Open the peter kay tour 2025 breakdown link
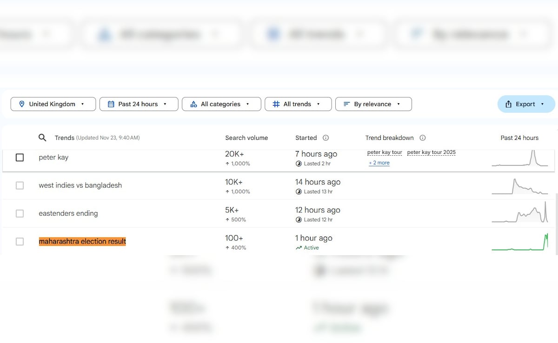 [431, 152]
